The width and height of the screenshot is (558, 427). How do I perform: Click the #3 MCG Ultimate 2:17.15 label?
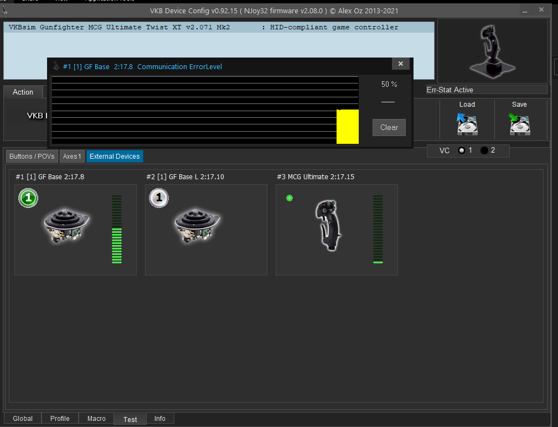(x=316, y=176)
